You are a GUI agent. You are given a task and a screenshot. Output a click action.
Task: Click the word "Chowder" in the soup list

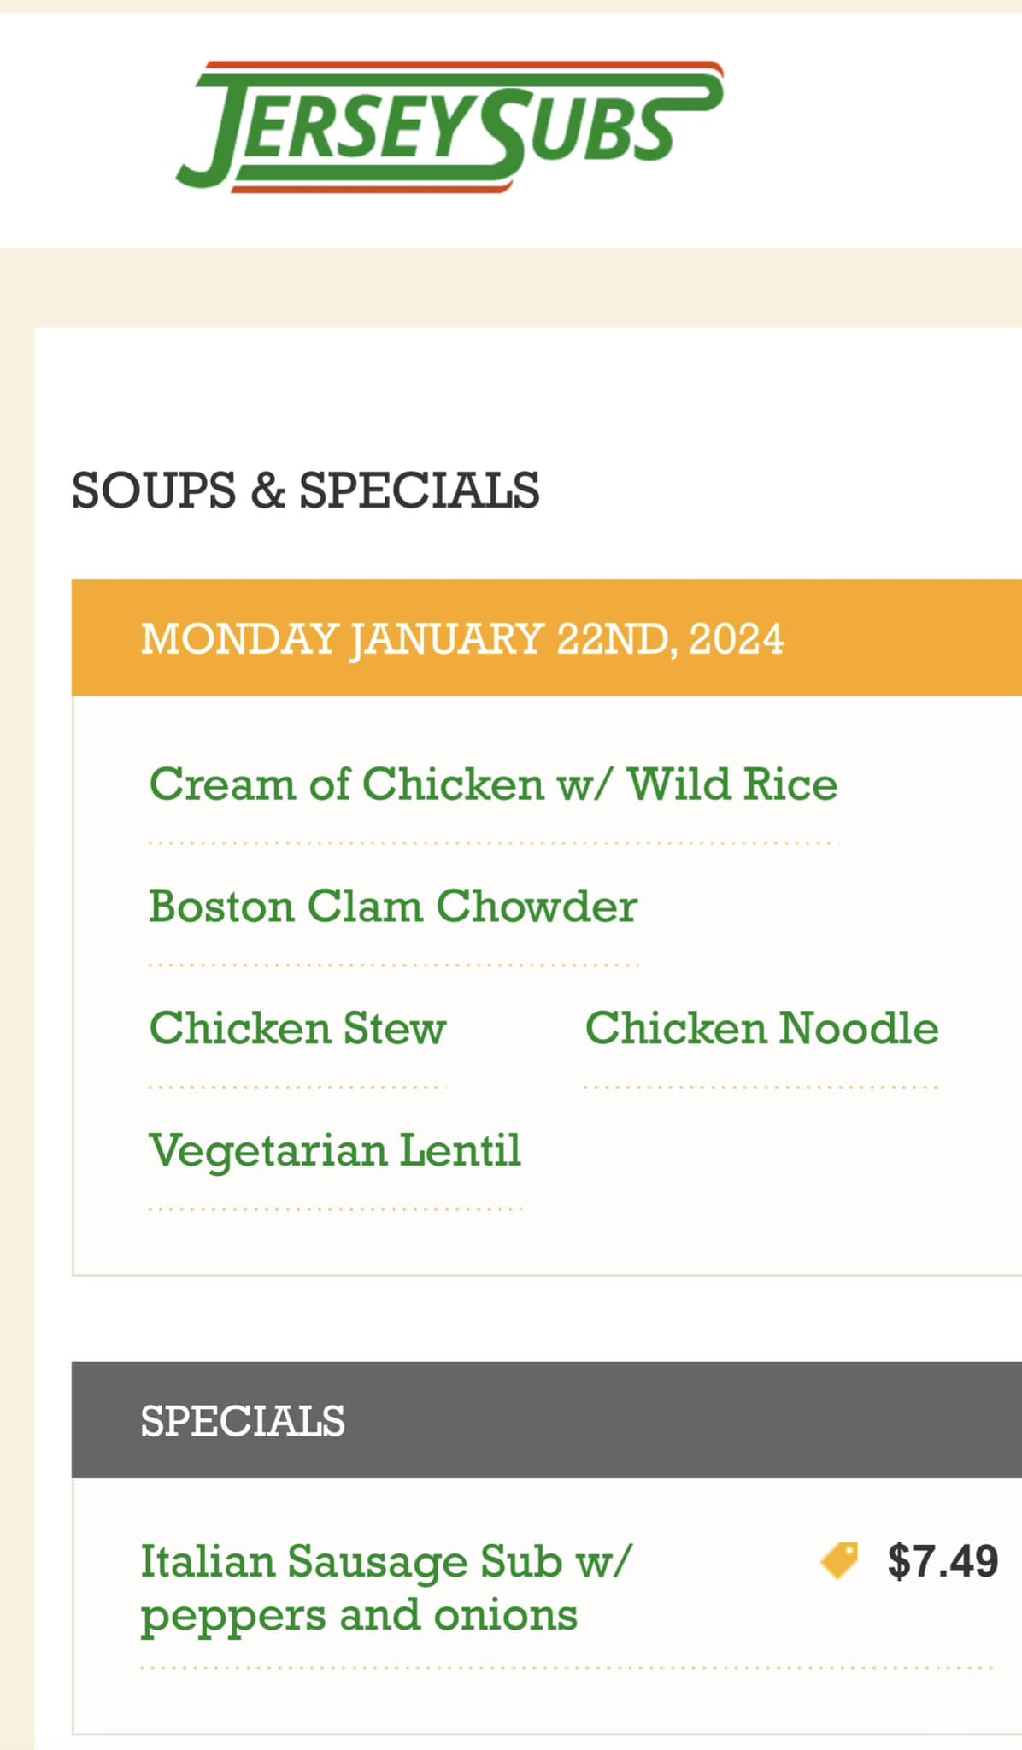click(537, 906)
